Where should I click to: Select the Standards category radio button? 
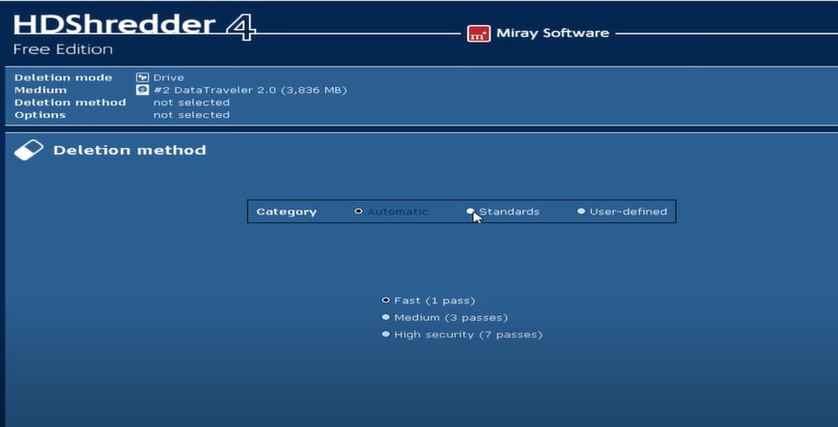point(470,212)
